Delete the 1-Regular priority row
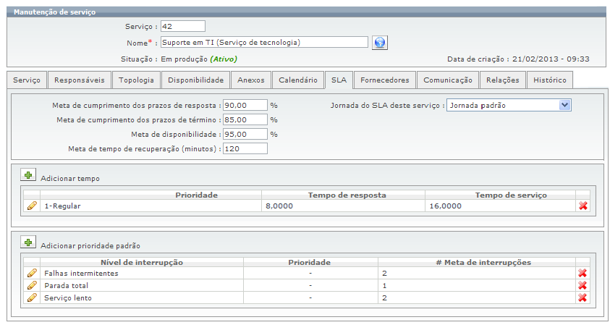This screenshot has height=325, width=610. coord(583,206)
